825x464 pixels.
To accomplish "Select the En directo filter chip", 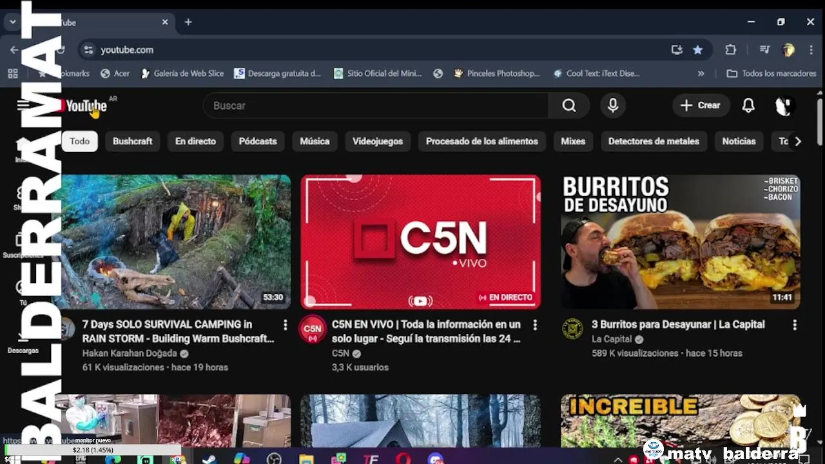I will pyautogui.click(x=195, y=141).
